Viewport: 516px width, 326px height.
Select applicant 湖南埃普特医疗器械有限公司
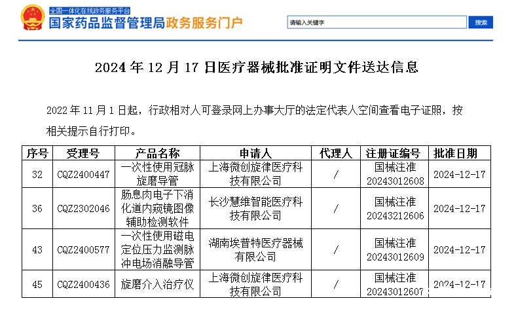pos(255,249)
